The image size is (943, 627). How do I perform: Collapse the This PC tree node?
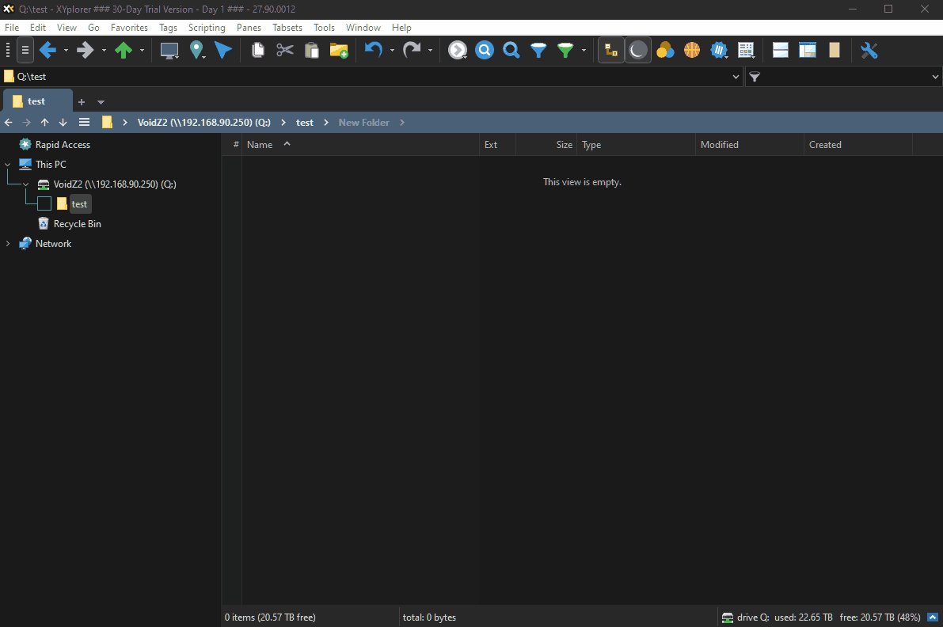coord(7,164)
